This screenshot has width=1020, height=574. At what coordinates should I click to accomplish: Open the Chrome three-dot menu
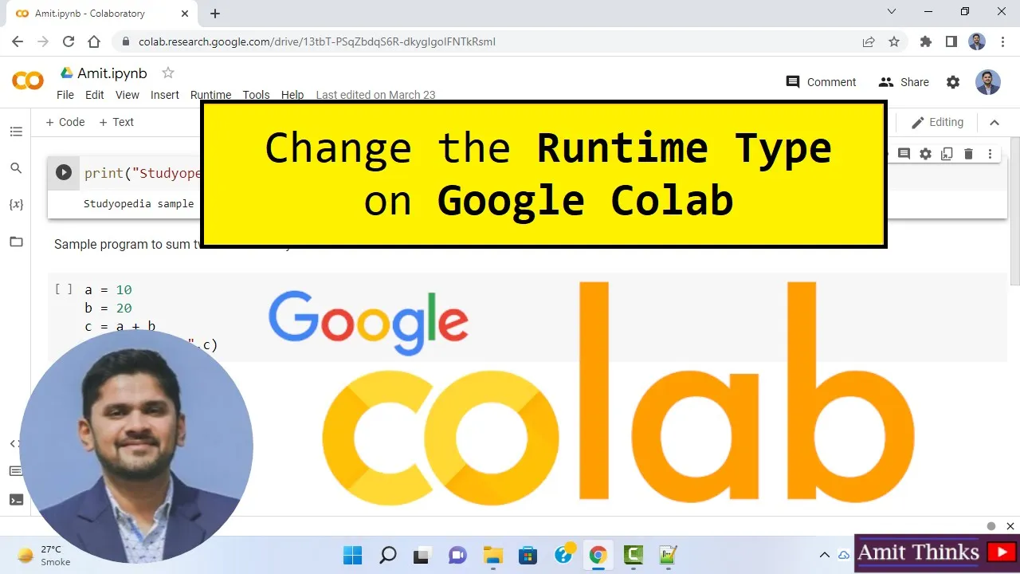point(1002,41)
